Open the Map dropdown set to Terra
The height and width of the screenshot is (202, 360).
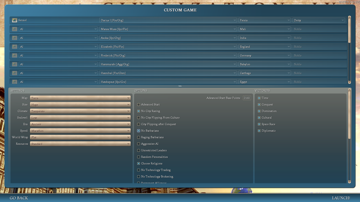pos(80,98)
